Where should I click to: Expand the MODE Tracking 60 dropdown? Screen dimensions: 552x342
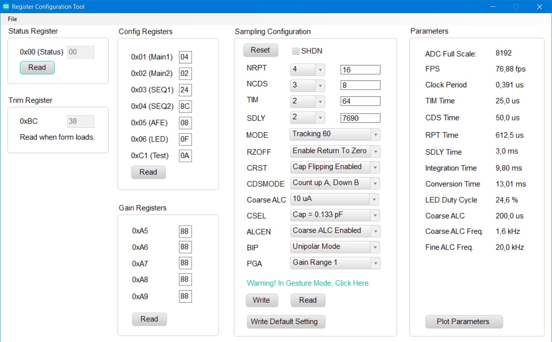pos(335,134)
